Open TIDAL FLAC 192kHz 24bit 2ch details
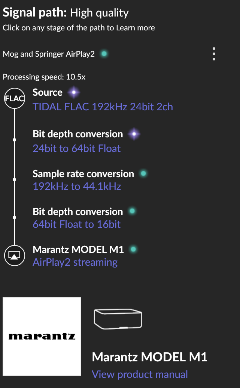This screenshot has width=240, height=388. (x=103, y=107)
